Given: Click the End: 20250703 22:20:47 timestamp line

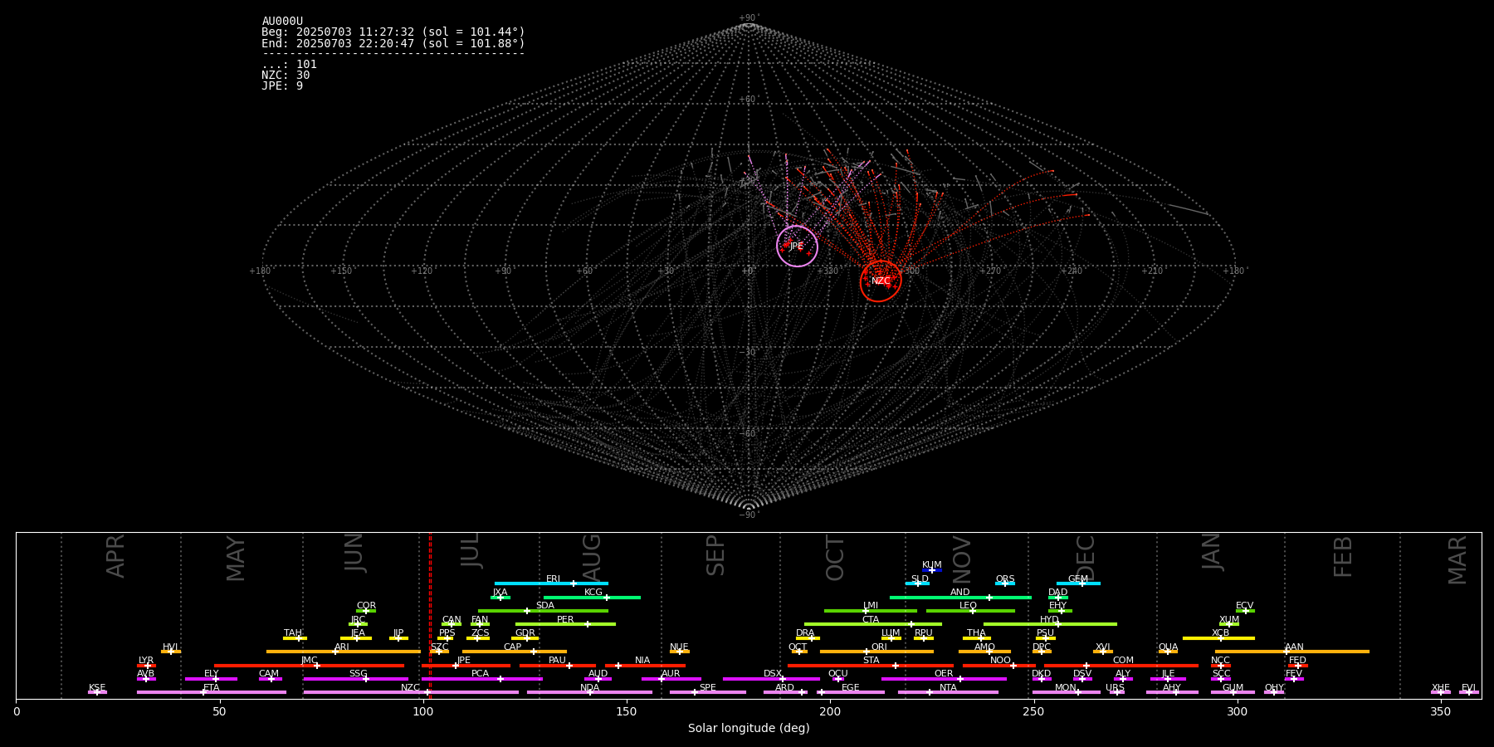Looking at the screenshot, I should click(393, 43).
